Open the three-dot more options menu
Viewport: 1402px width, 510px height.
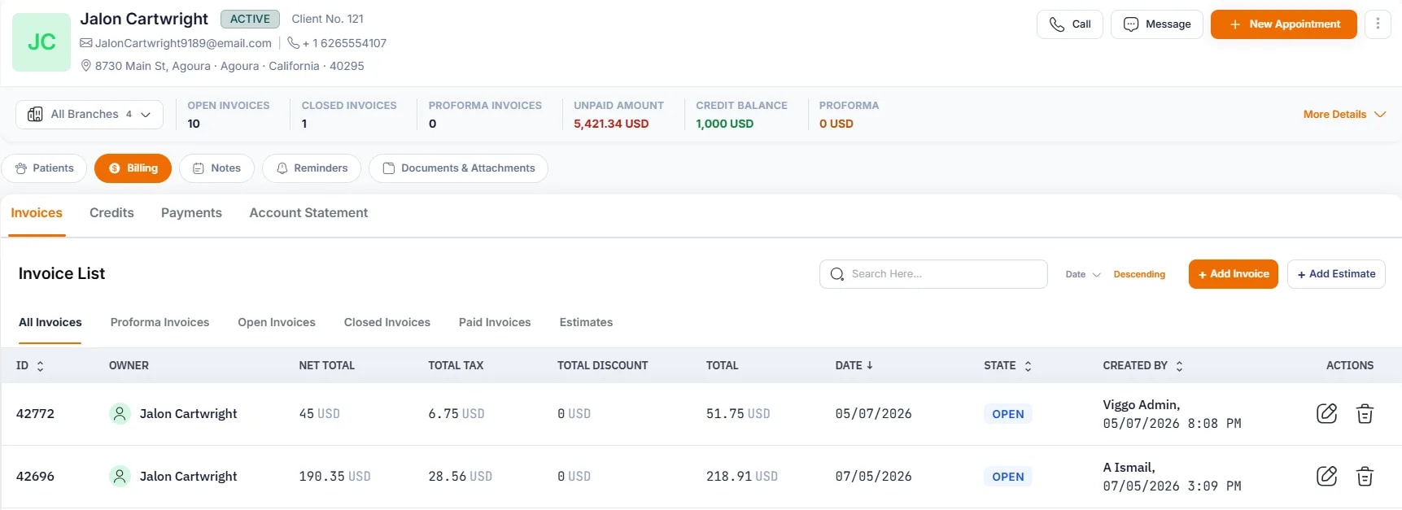1378,24
